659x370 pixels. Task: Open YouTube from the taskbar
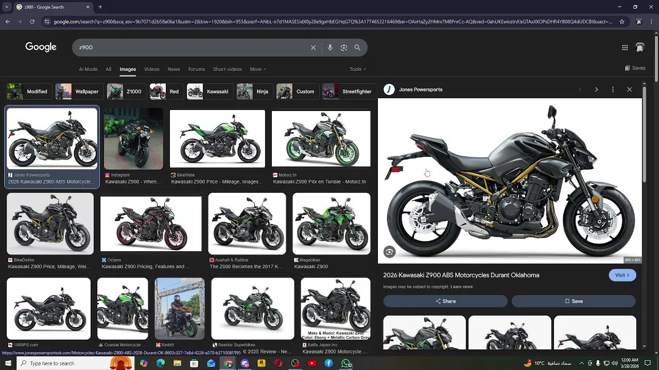[312, 363]
